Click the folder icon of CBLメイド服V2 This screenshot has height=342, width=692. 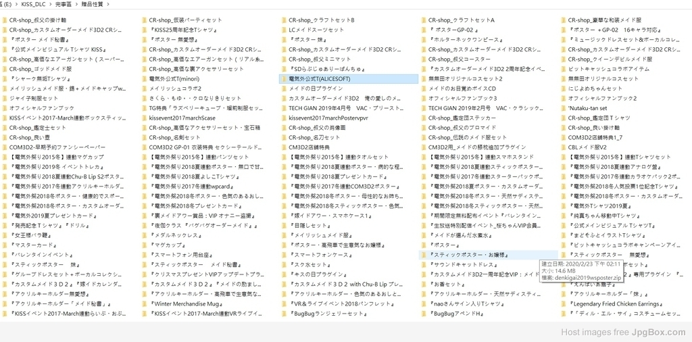point(563,147)
